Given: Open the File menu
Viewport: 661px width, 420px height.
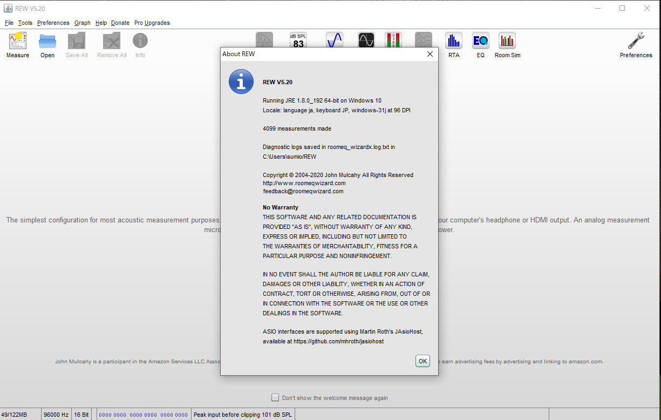Looking at the screenshot, I should pyautogui.click(x=9, y=23).
